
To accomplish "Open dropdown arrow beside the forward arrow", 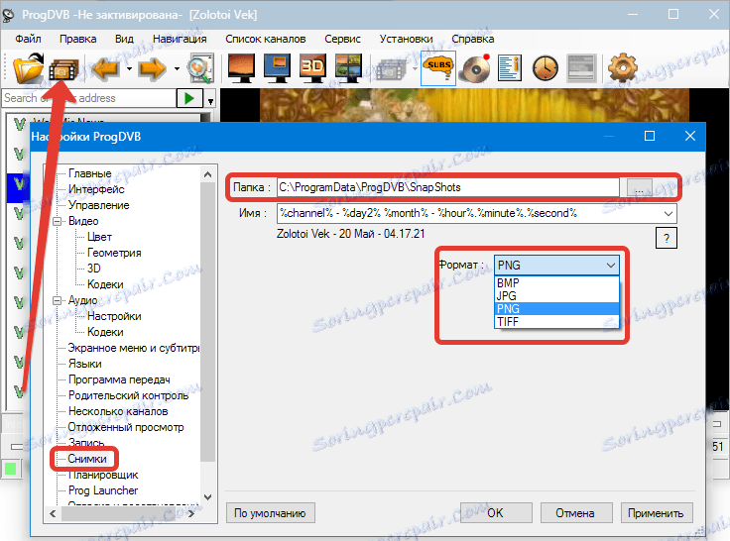I will pyautogui.click(x=177, y=69).
